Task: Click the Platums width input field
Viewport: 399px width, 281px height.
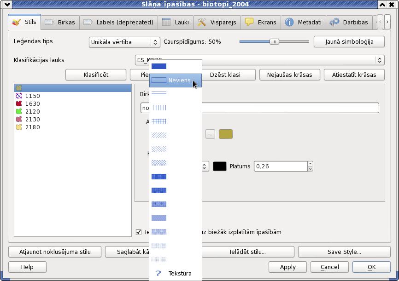Action: [x=281, y=166]
